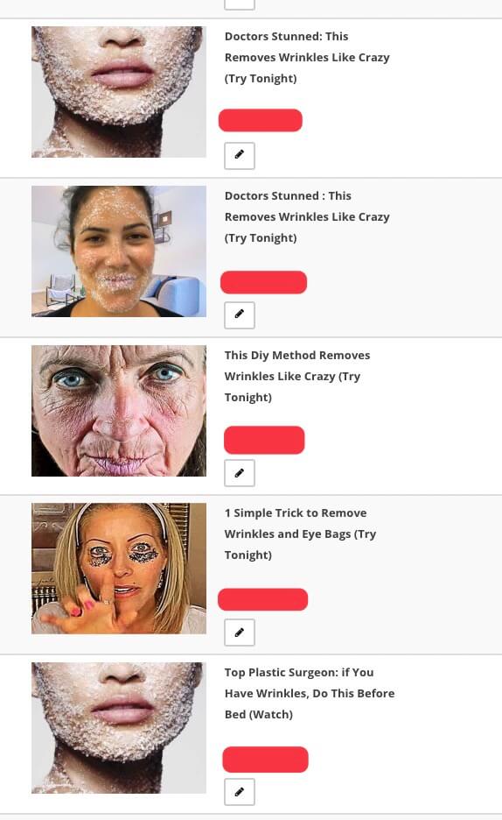Edit the Doctors Stunned ad showing a smiling woman

[x=240, y=315]
